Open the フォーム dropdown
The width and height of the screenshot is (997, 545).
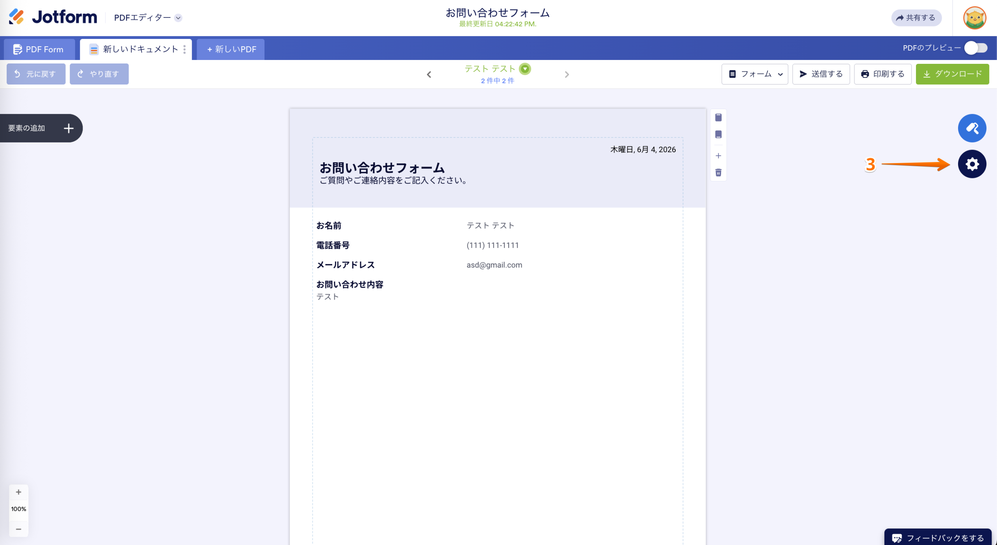754,74
